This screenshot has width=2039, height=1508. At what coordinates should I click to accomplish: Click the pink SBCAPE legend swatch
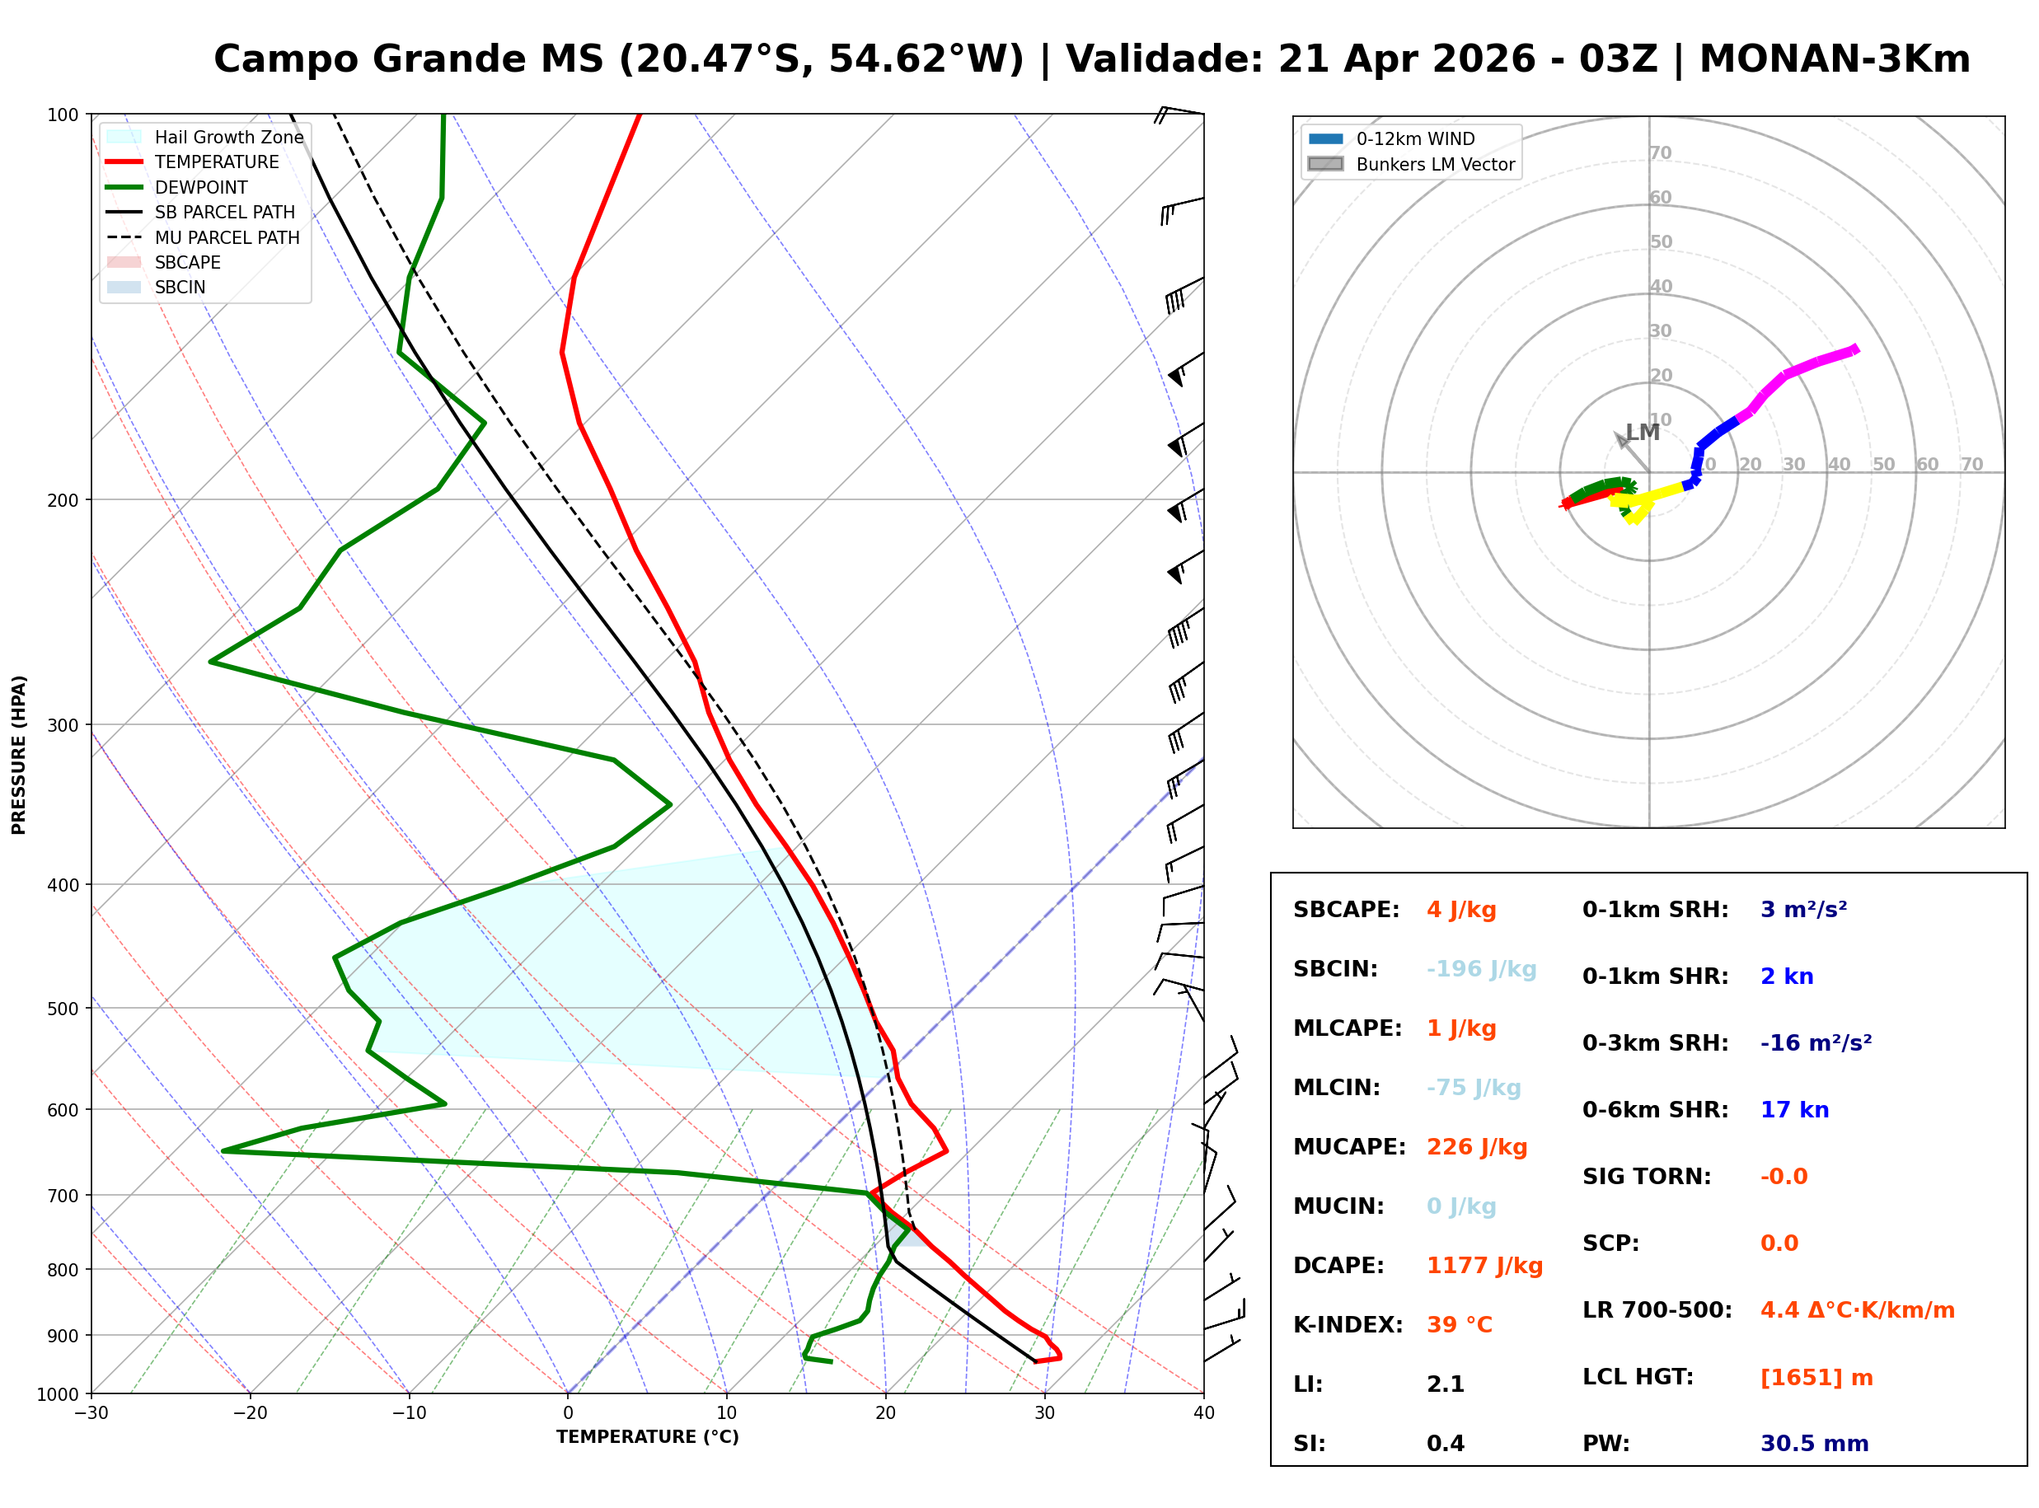[x=124, y=262]
